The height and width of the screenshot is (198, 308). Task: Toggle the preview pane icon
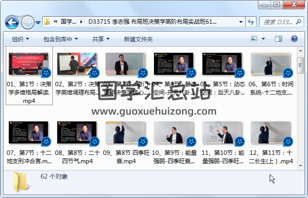[279, 39]
